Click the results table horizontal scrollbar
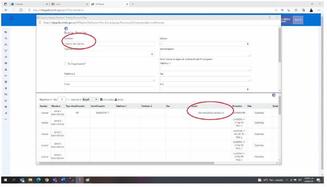This screenshot has width=327, height=187. 127,163
